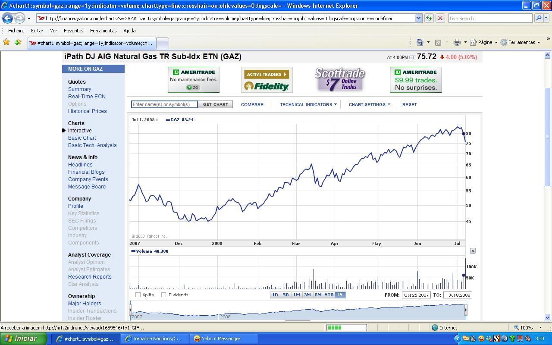Open the Ferramentas menu in menu bar
This screenshot has height=345, width=552.
(x=103, y=31)
